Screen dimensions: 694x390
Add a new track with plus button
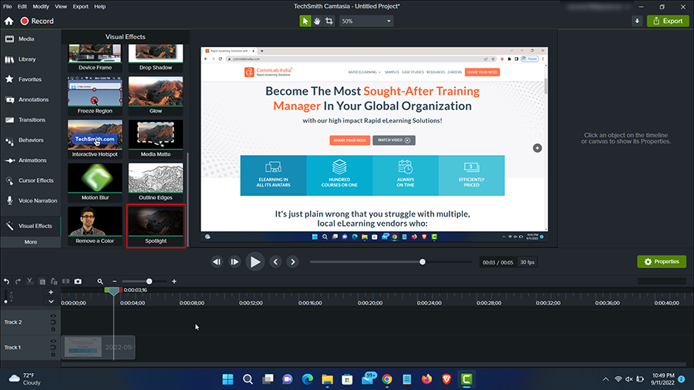coord(51,292)
